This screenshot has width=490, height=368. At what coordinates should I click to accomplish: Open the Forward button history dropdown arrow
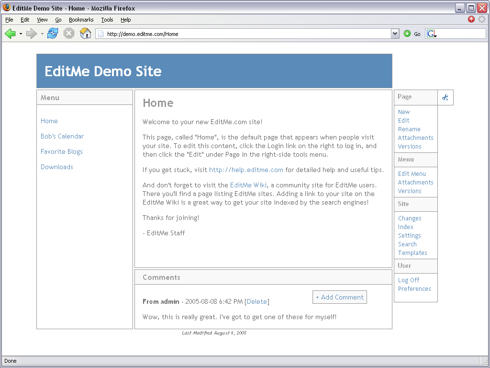click(x=42, y=34)
